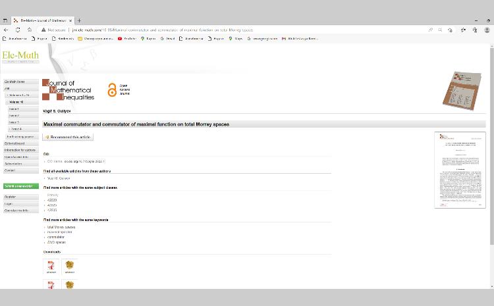The width and height of the screenshot is (494, 306).
Task: Select Volume 16 in the sidebar tree
Action: click(16, 102)
